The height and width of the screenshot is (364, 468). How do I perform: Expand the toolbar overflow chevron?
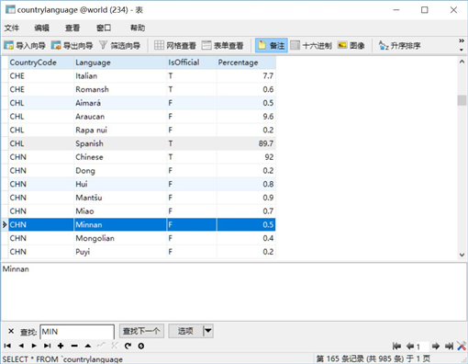click(x=462, y=41)
